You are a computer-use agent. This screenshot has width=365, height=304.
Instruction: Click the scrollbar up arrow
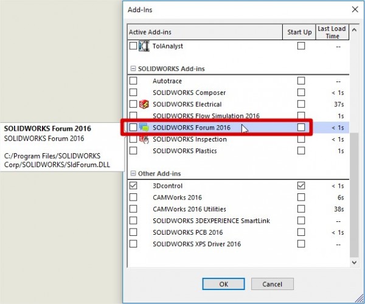pos(354,30)
